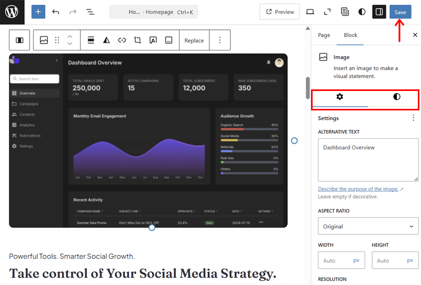Click the Drag handle icon
421x285 pixels.
pyautogui.click(x=57, y=40)
